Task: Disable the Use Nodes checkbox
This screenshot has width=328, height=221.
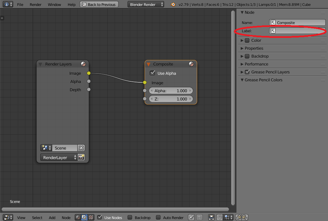Action: point(100,217)
